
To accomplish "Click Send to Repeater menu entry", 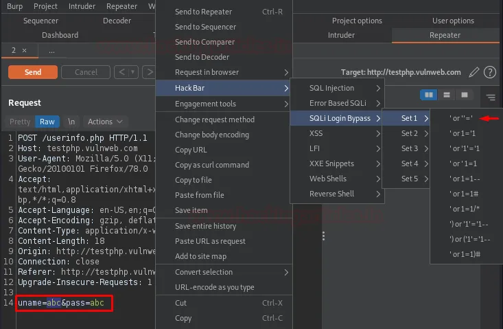I will click(224, 12).
